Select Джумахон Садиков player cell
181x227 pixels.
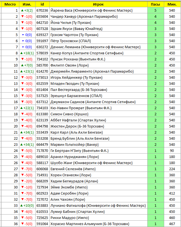(x=98, y=102)
